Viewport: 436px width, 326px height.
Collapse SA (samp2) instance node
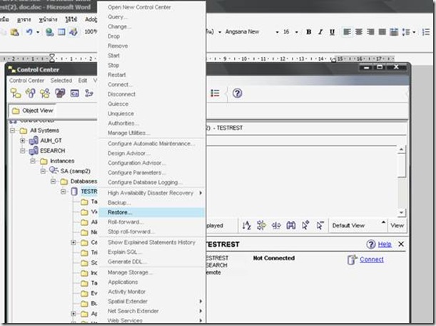coord(43,171)
